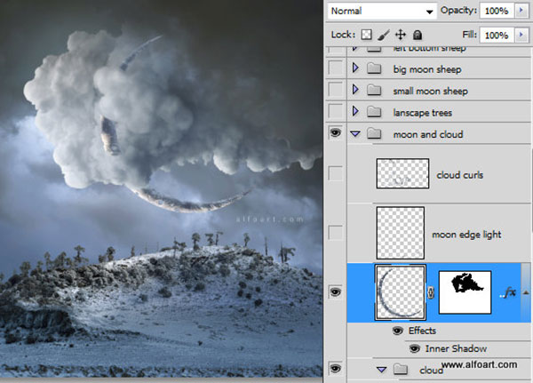Collapse the cloud group

click(382, 370)
